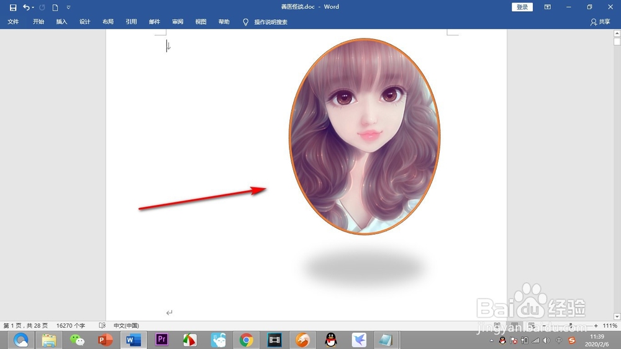Click the 共享 share button
The height and width of the screenshot is (349, 621).
point(600,22)
